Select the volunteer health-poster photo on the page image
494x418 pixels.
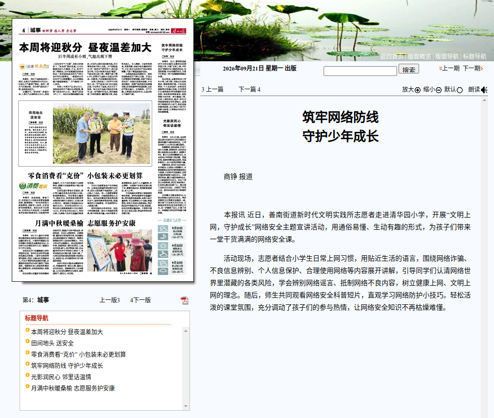(x=119, y=250)
